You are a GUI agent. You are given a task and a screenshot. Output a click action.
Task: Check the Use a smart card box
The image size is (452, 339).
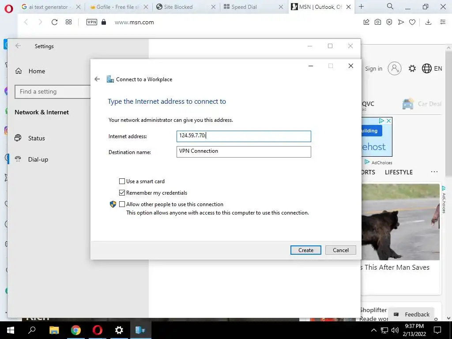click(122, 181)
